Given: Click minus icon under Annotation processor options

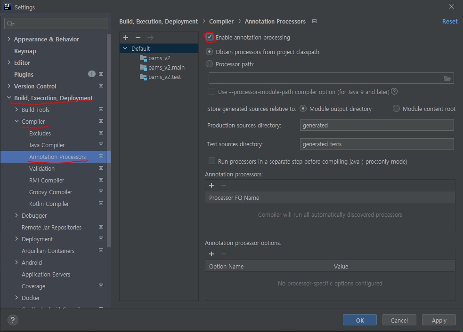Looking at the screenshot, I should [x=224, y=254].
